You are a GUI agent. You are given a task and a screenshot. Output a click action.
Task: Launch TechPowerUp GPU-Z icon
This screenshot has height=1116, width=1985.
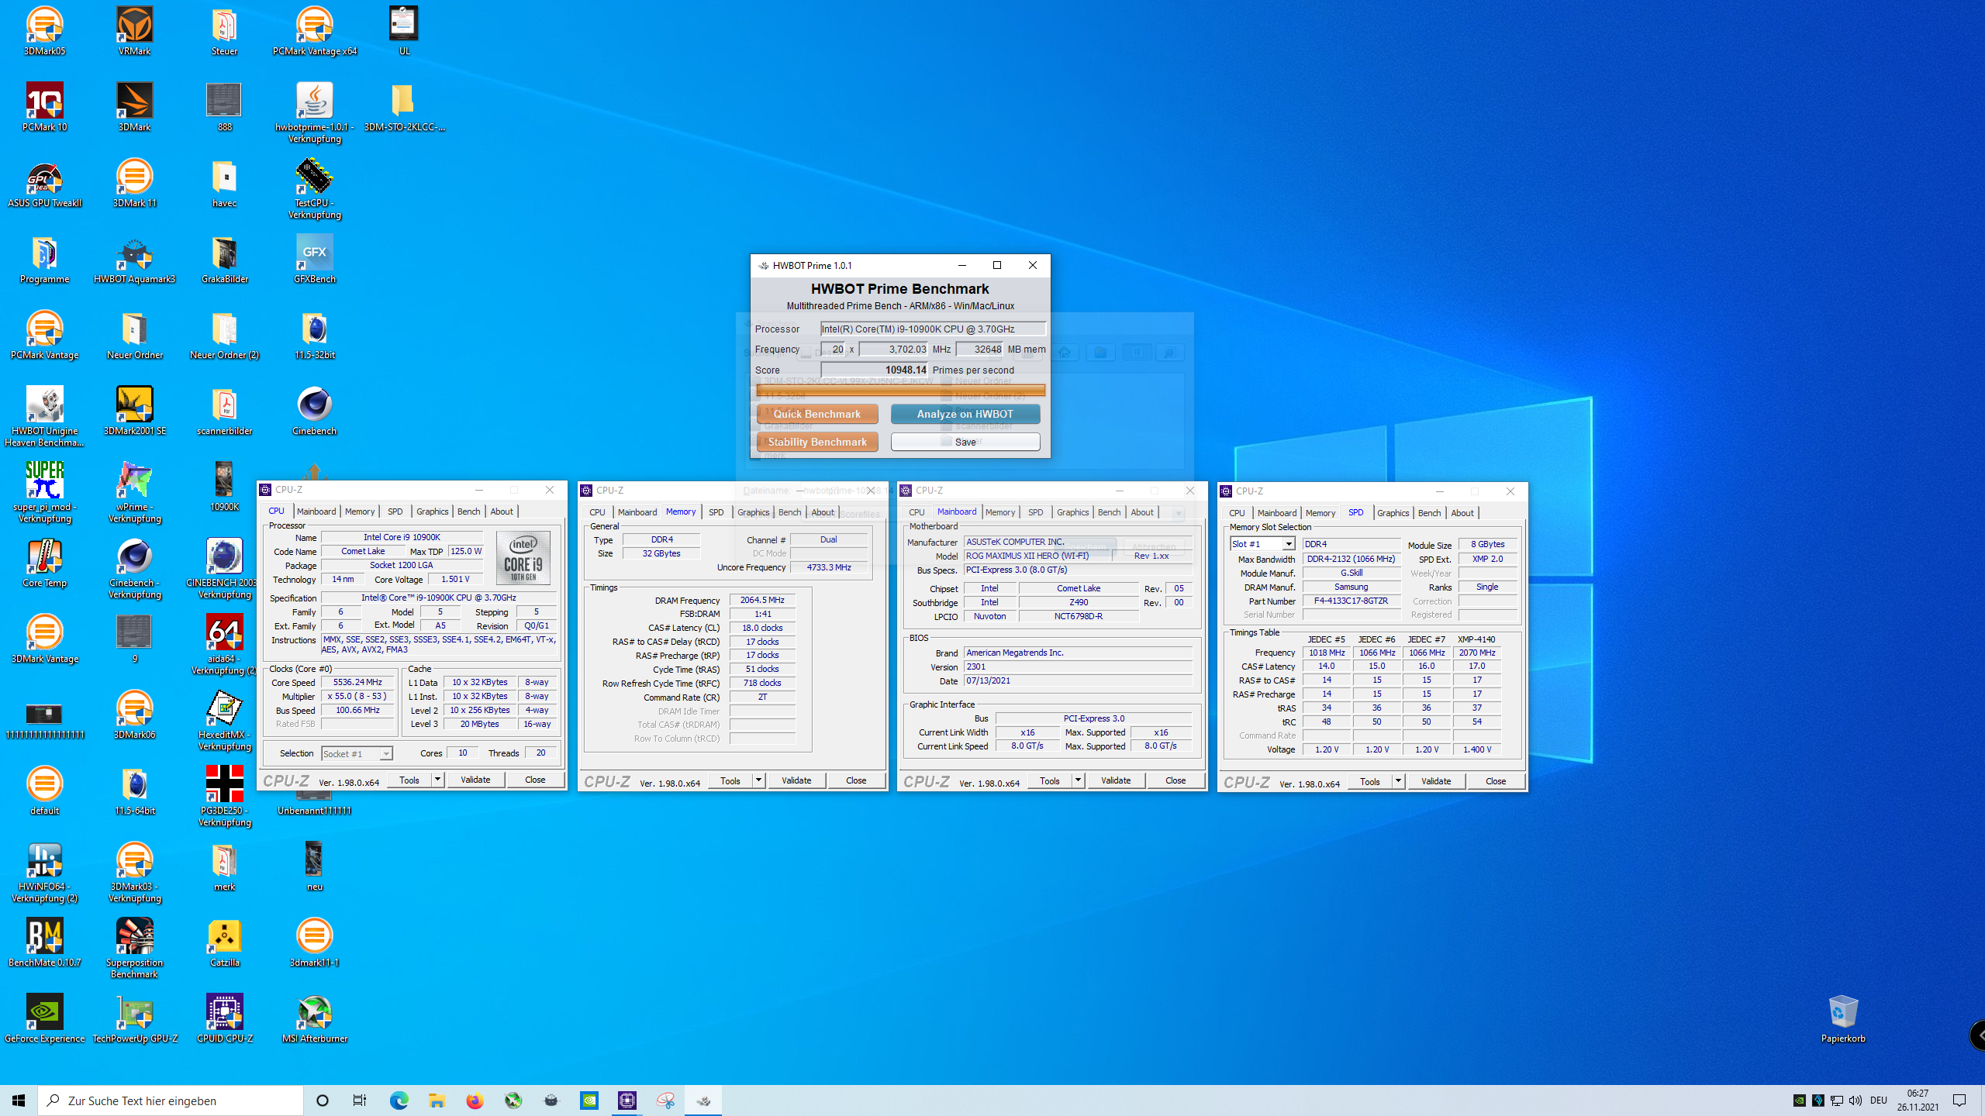click(134, 1018)
